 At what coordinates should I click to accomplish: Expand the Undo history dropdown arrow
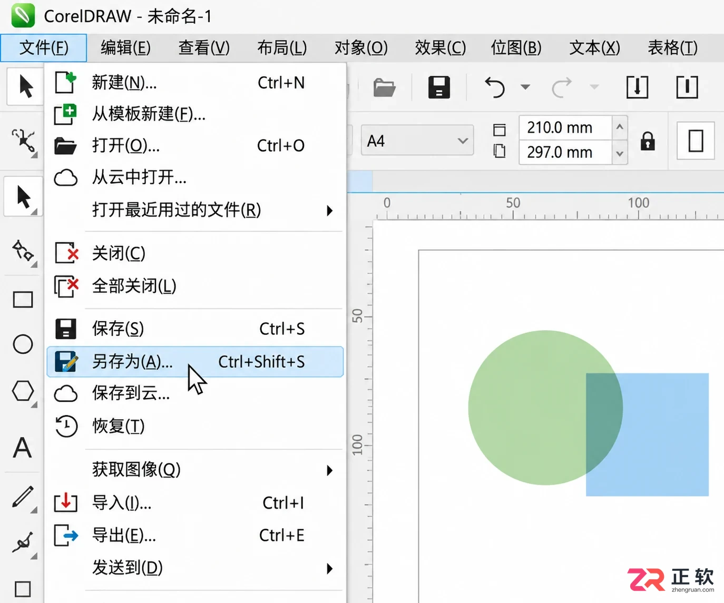[525, 87]
